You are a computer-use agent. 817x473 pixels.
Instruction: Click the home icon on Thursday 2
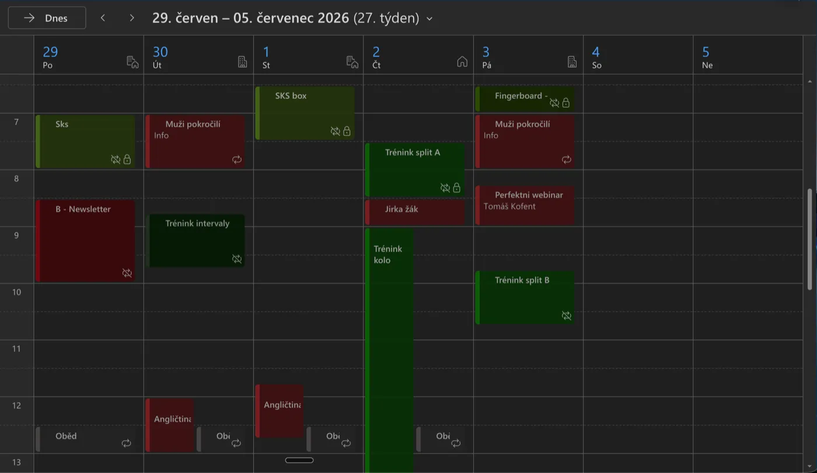[462, 62]
